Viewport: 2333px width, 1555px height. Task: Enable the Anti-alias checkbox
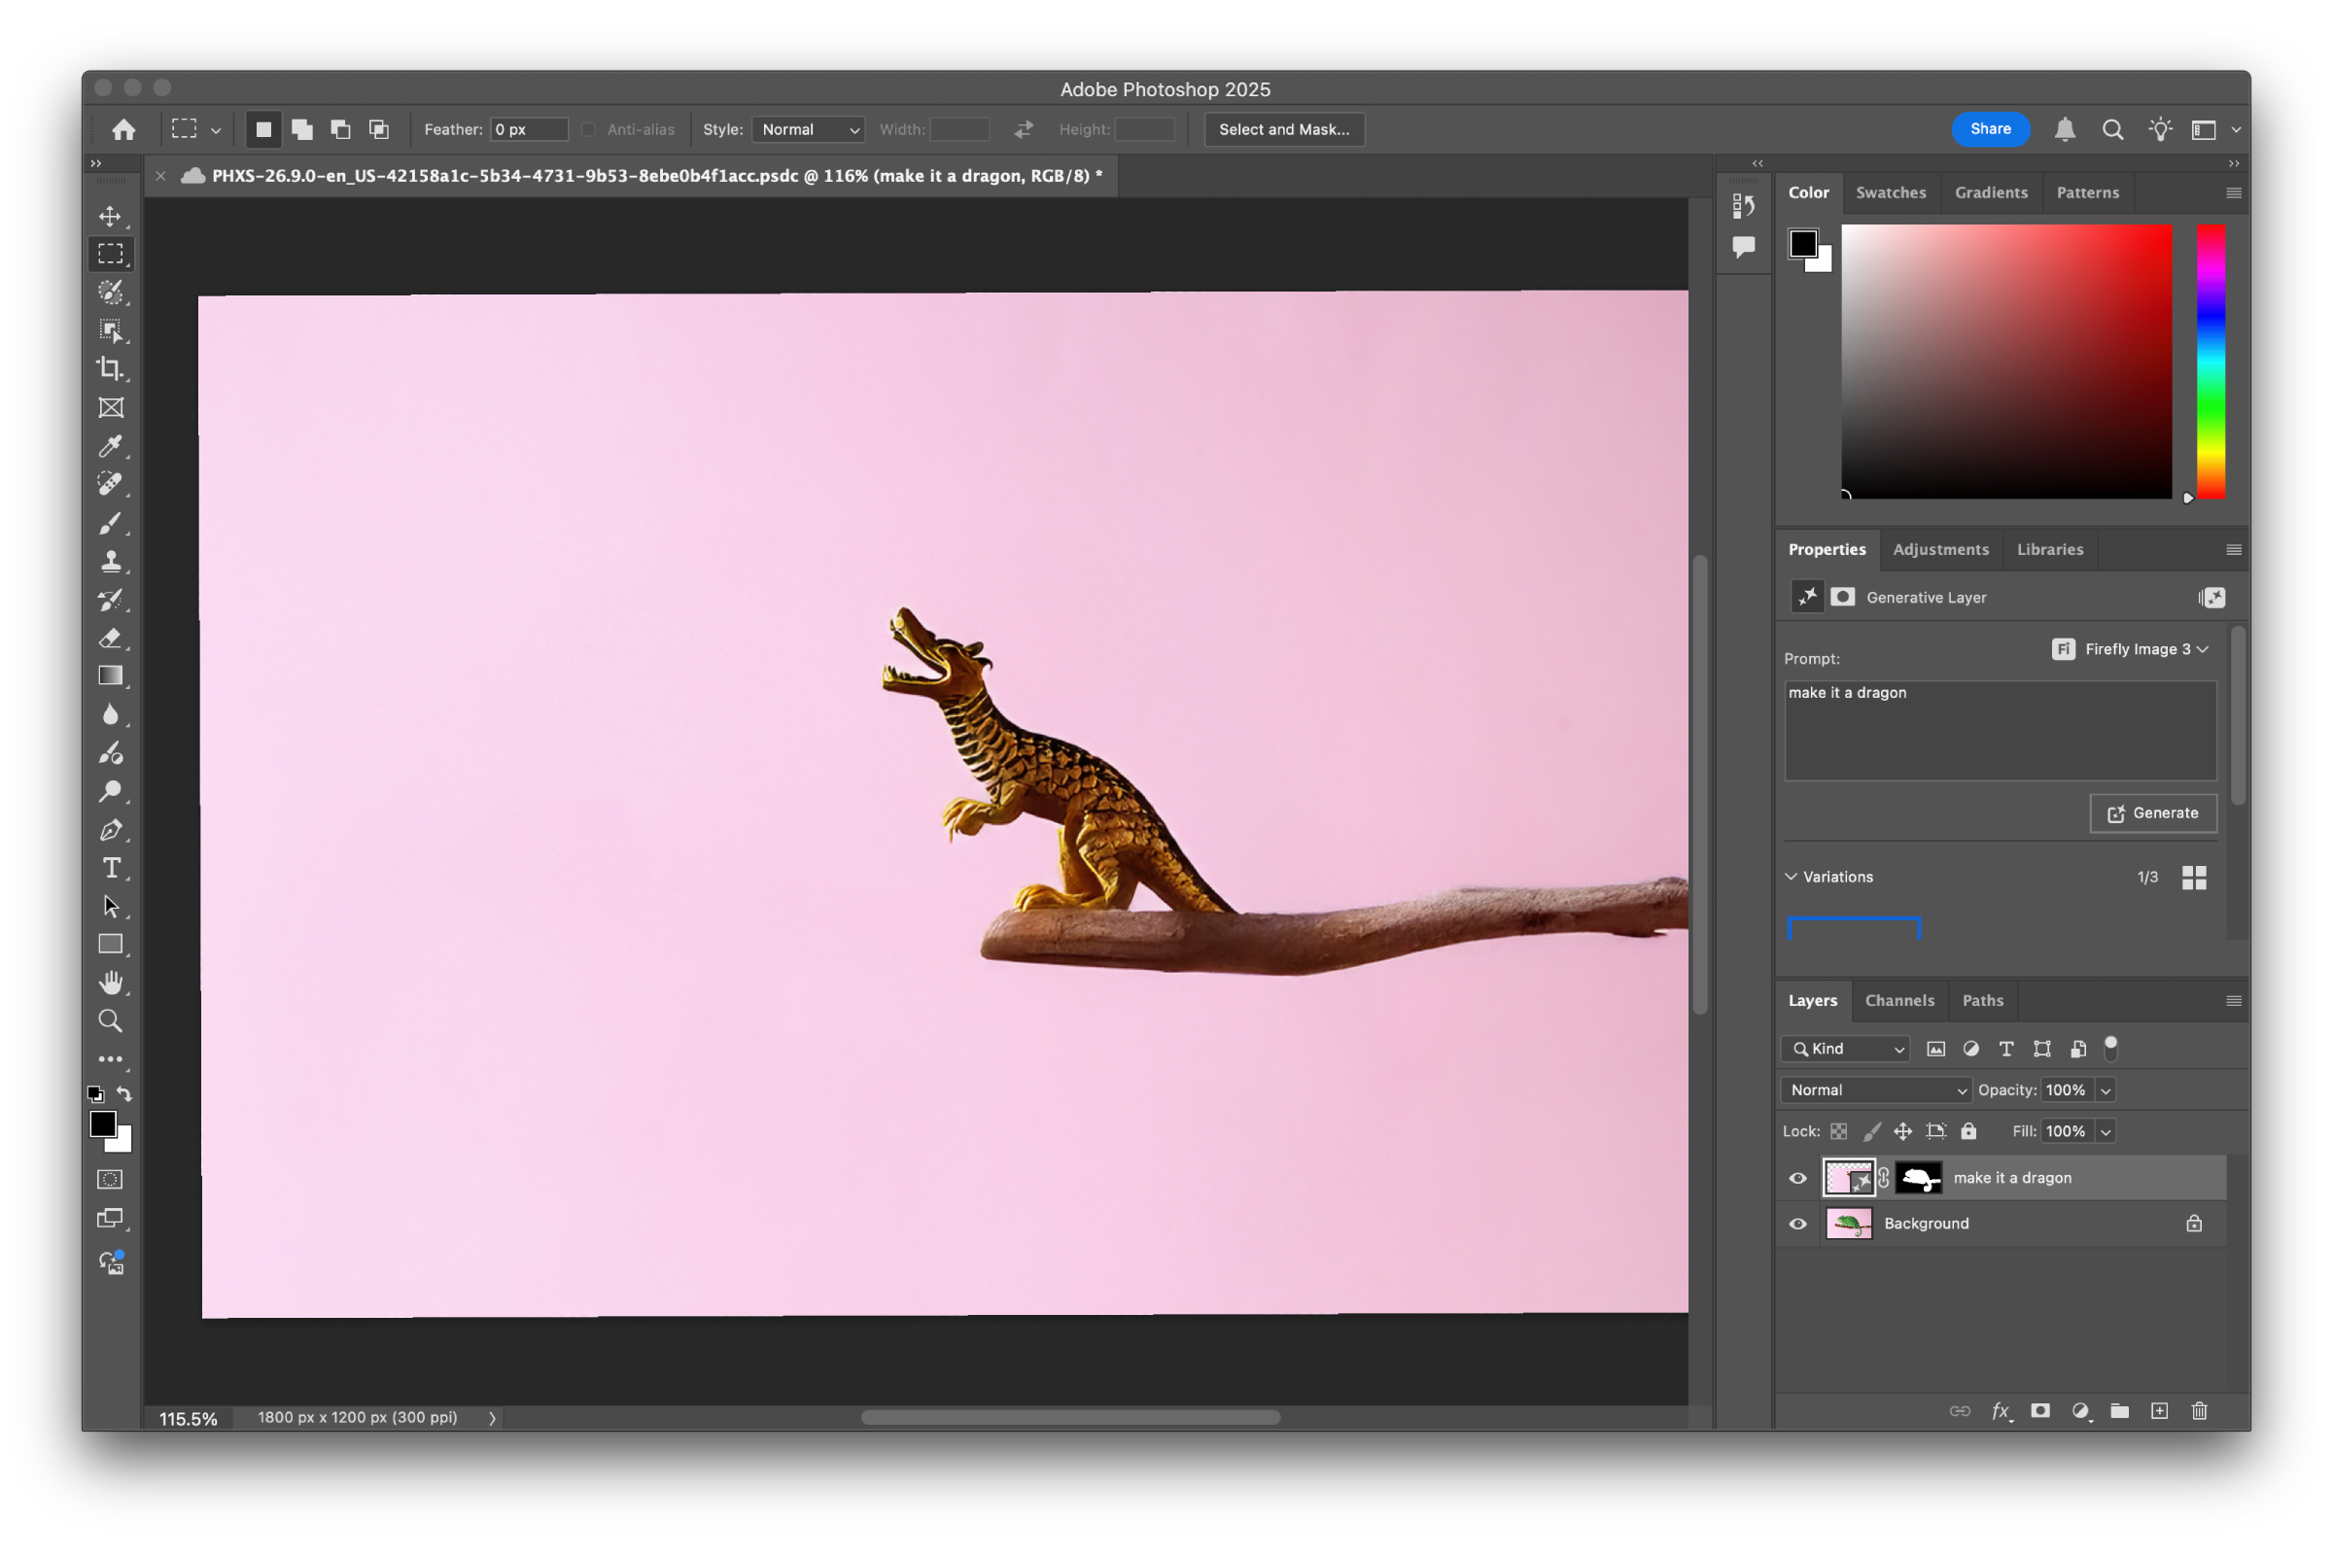tap(588, 129)
